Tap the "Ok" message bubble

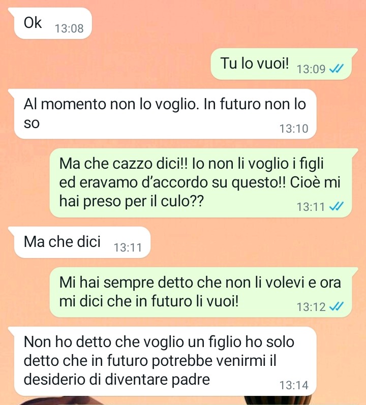53,23
